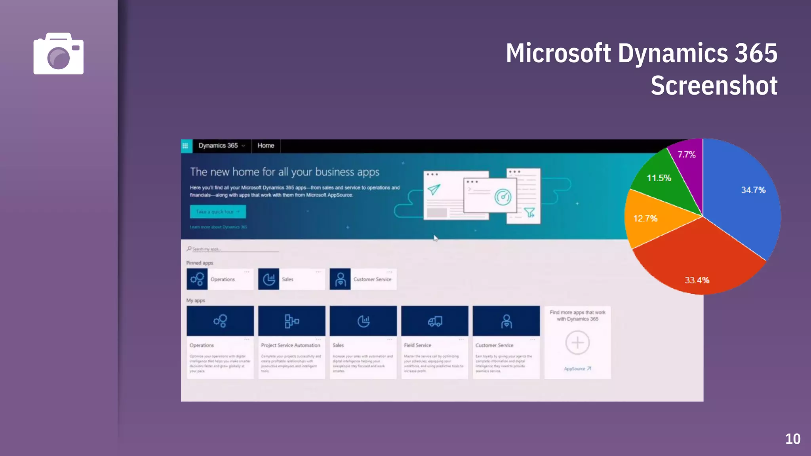This screenshot has width=811, height=456.
Task: Click the Pinned apps heading
Action: (x=200, y=263)
